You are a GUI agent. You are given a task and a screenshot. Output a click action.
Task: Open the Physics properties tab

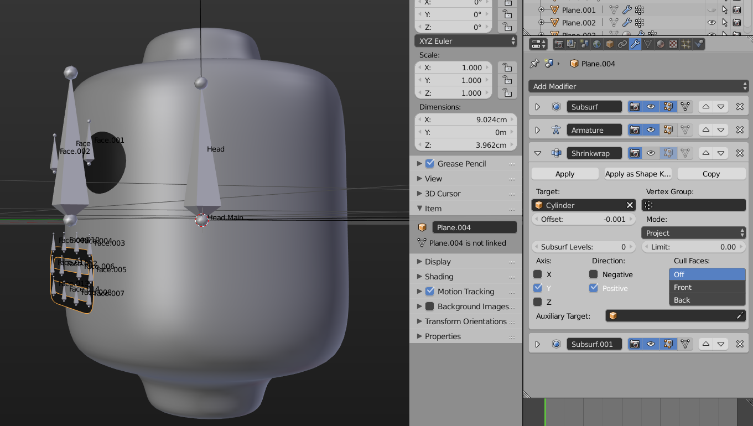pos(699,44)
